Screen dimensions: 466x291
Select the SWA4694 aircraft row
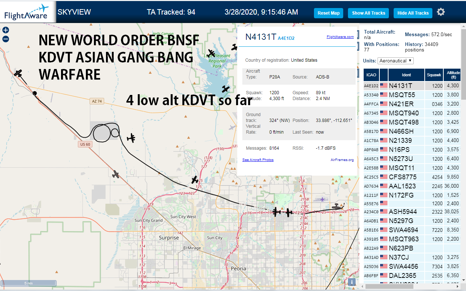click(x=412, y=230)
